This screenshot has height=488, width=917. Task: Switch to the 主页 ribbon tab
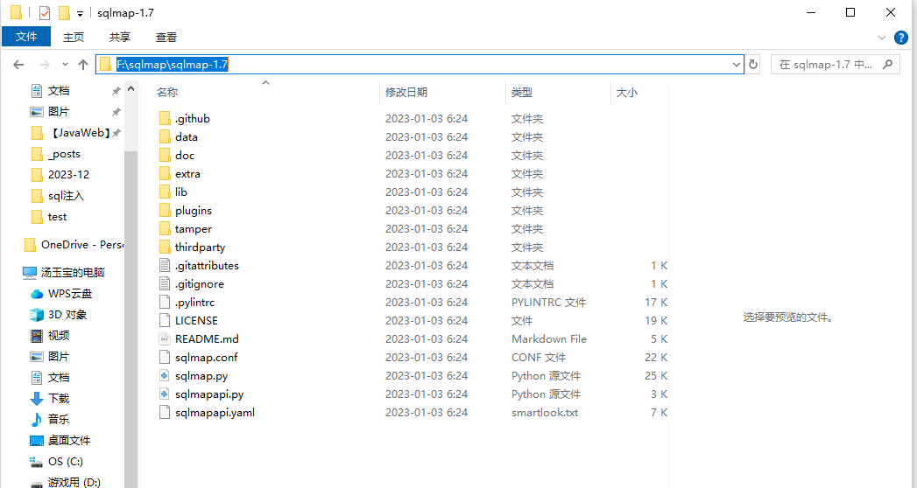coord(73,37)
